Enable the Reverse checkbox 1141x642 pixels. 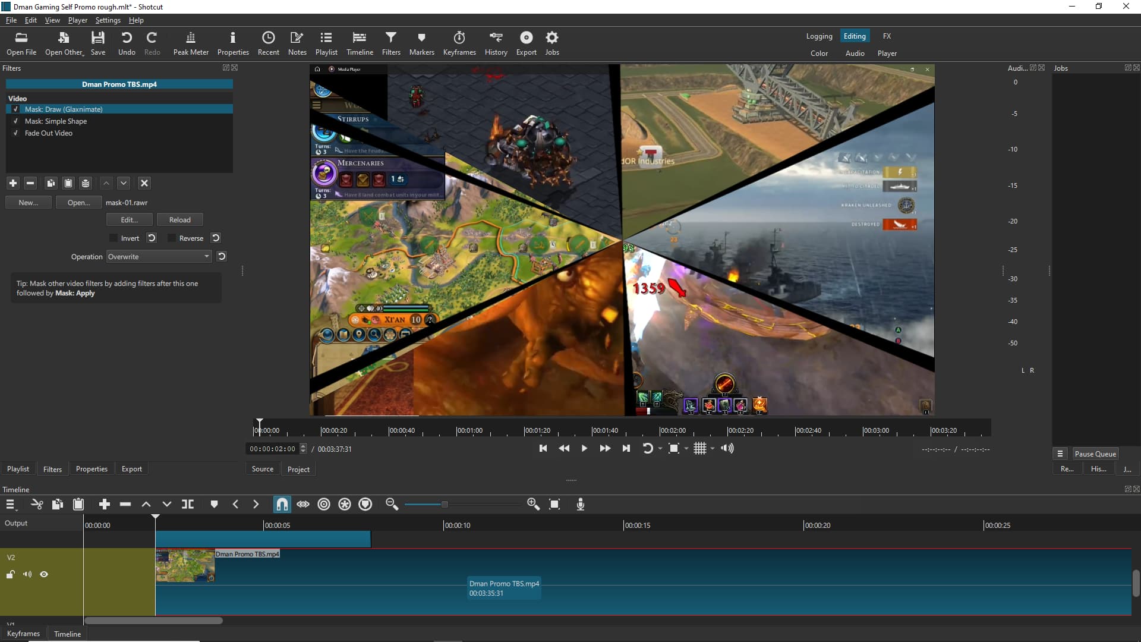172,238
